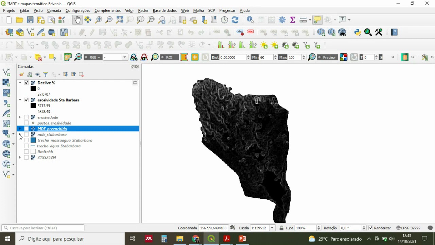Click the SCP create ROI plus icon
The image size is (435, 245).
(x=195, y=57)
